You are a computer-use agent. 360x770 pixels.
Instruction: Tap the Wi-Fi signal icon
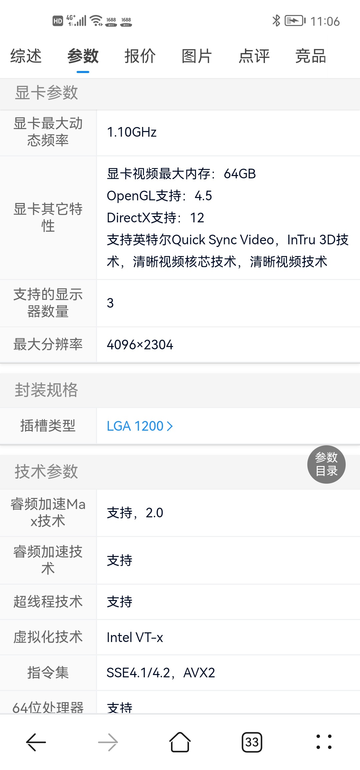[x=96, y=21]
